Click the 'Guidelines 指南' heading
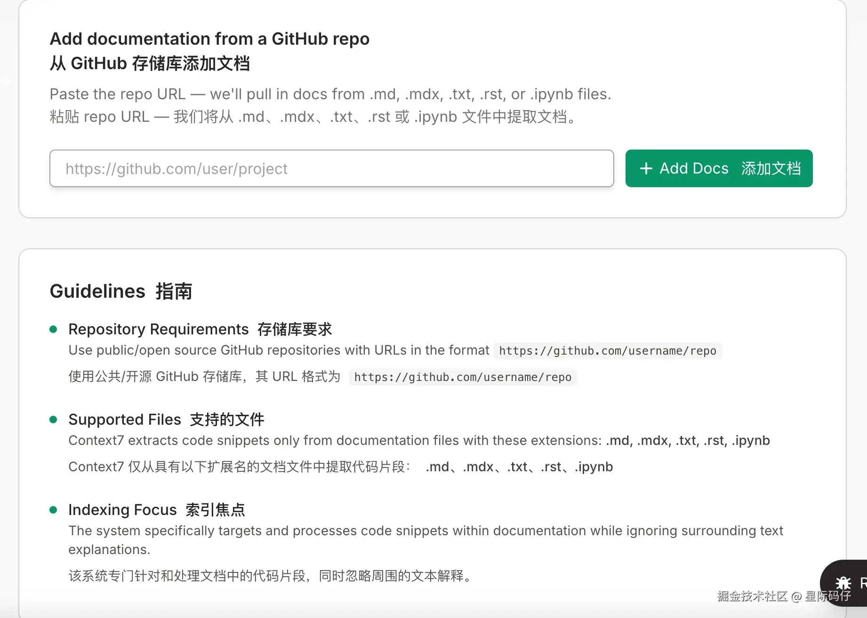Screen dimensions: 867x618 (121, 291)
